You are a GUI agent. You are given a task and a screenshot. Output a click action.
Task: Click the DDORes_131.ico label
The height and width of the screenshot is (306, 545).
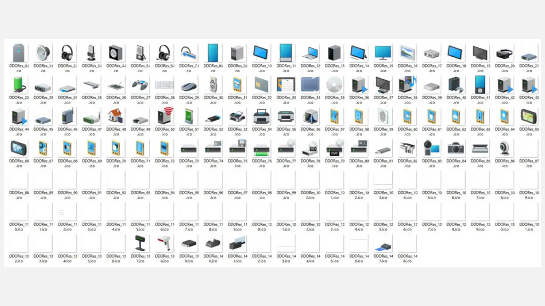tap(529, 227)
